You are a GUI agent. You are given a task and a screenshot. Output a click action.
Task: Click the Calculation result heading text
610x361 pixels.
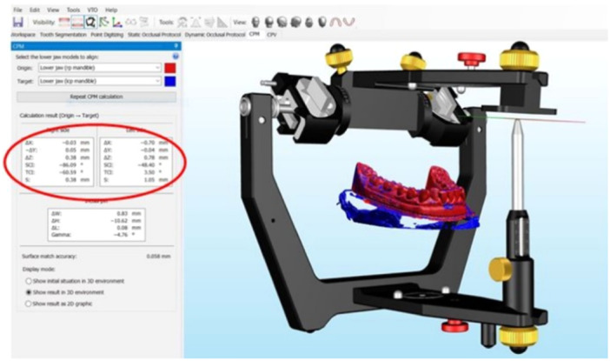point(59,116)
